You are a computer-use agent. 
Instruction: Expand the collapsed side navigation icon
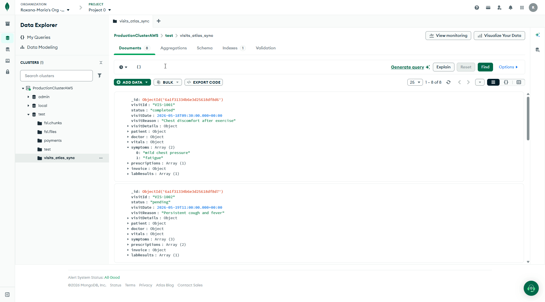click(7, 295)
